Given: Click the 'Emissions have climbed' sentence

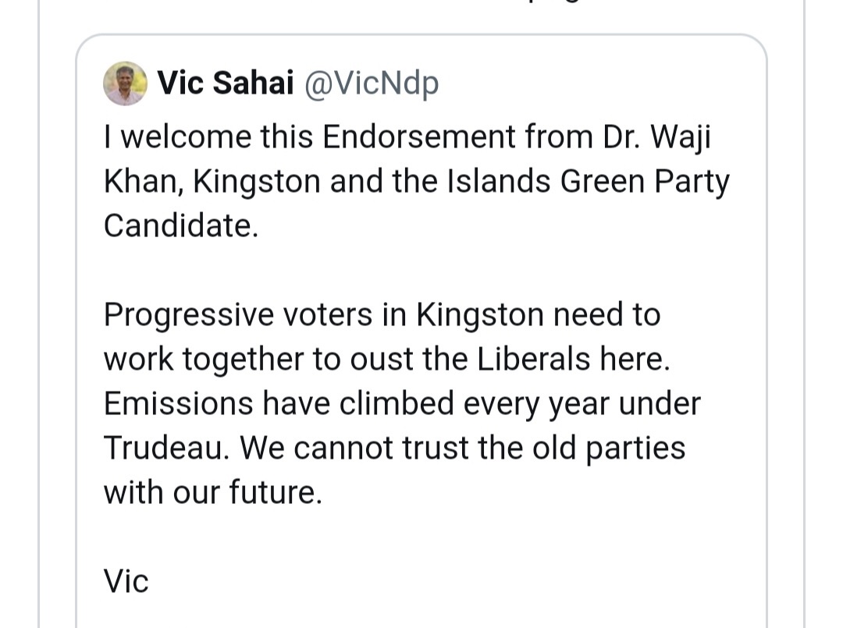Looking at the screenshot, I should click(402, 403).
